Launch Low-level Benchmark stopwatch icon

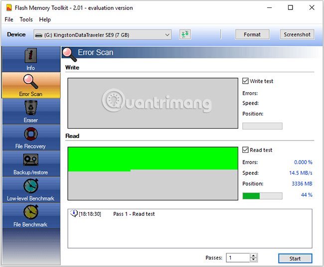31,186
